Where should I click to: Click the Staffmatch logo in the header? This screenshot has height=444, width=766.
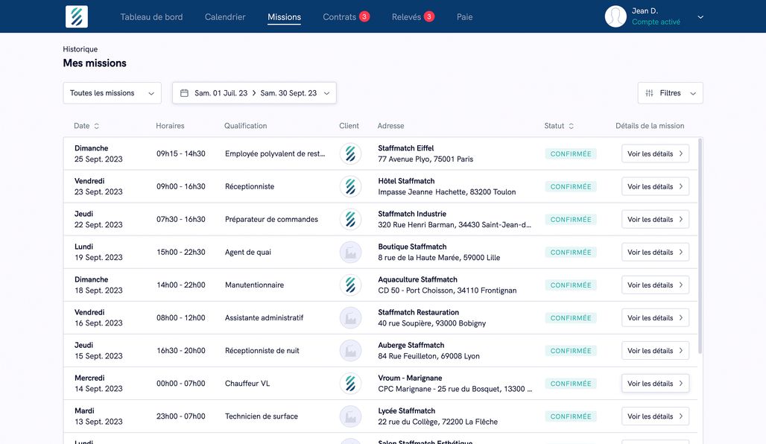tap(76, 16)
